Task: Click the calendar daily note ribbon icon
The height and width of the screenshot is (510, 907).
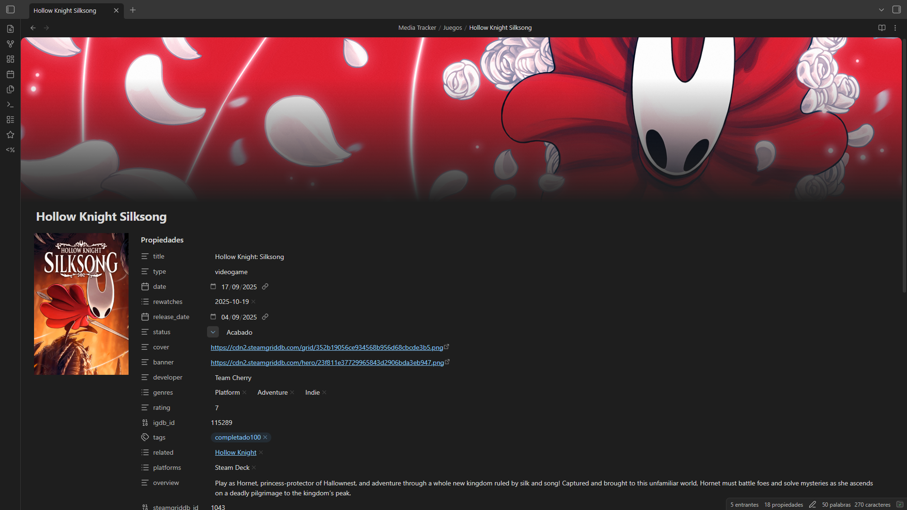Action: click(x=10, y=74)
